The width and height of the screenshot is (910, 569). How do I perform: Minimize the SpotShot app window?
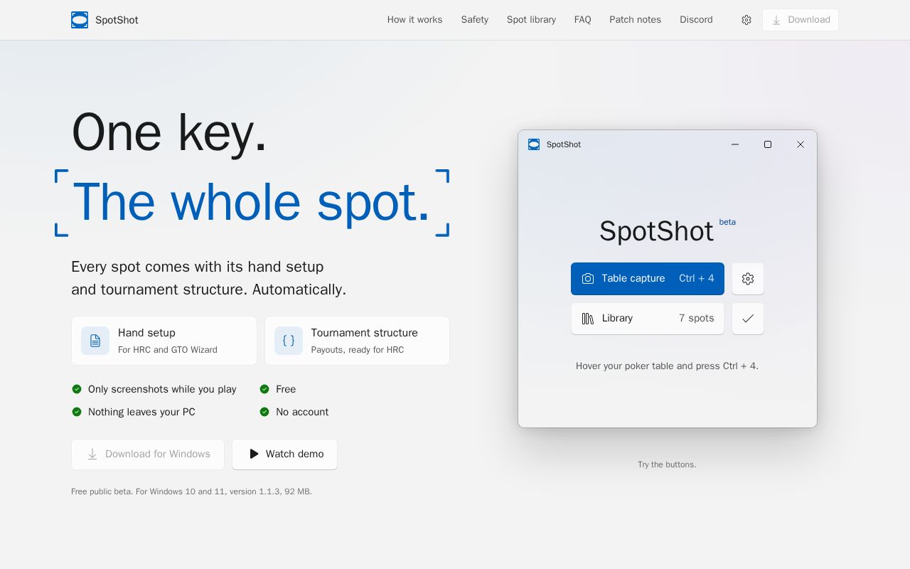click(735, 144)
